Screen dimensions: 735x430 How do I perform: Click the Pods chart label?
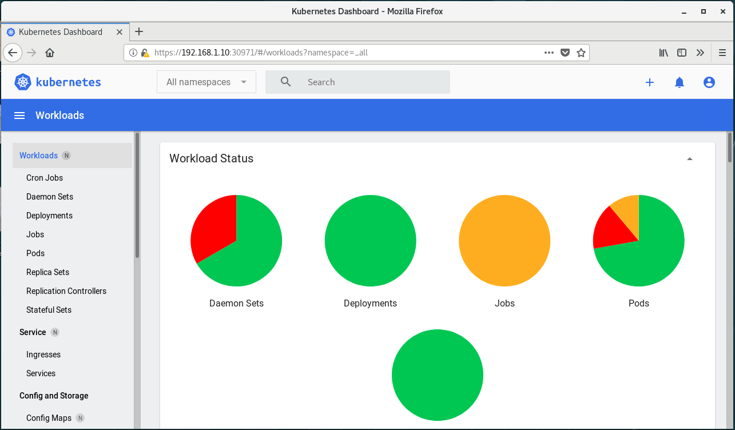639,303
